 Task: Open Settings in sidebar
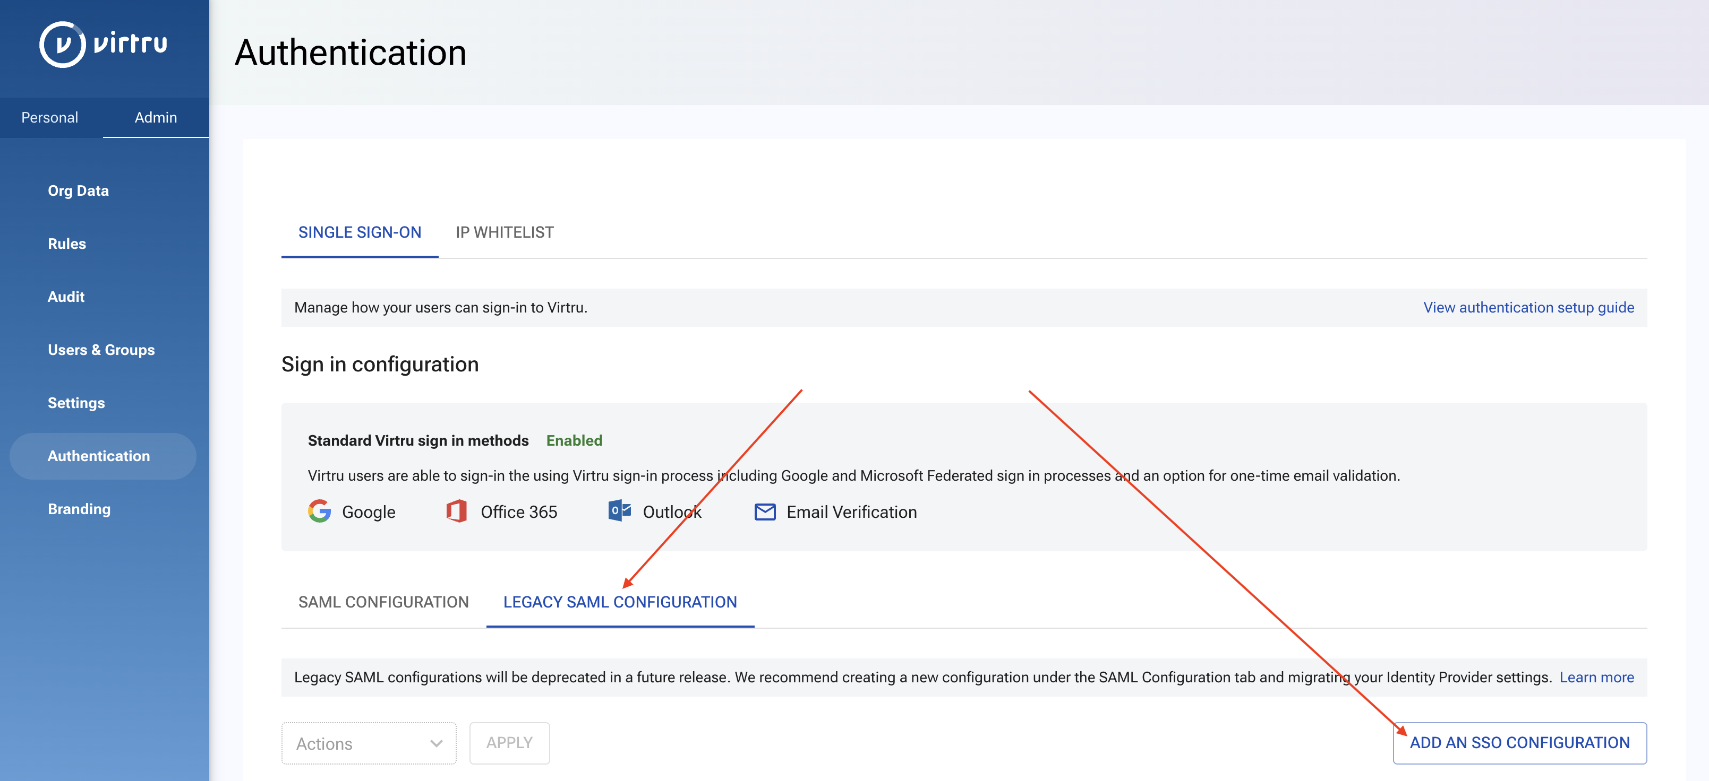(x=76, y=403)
